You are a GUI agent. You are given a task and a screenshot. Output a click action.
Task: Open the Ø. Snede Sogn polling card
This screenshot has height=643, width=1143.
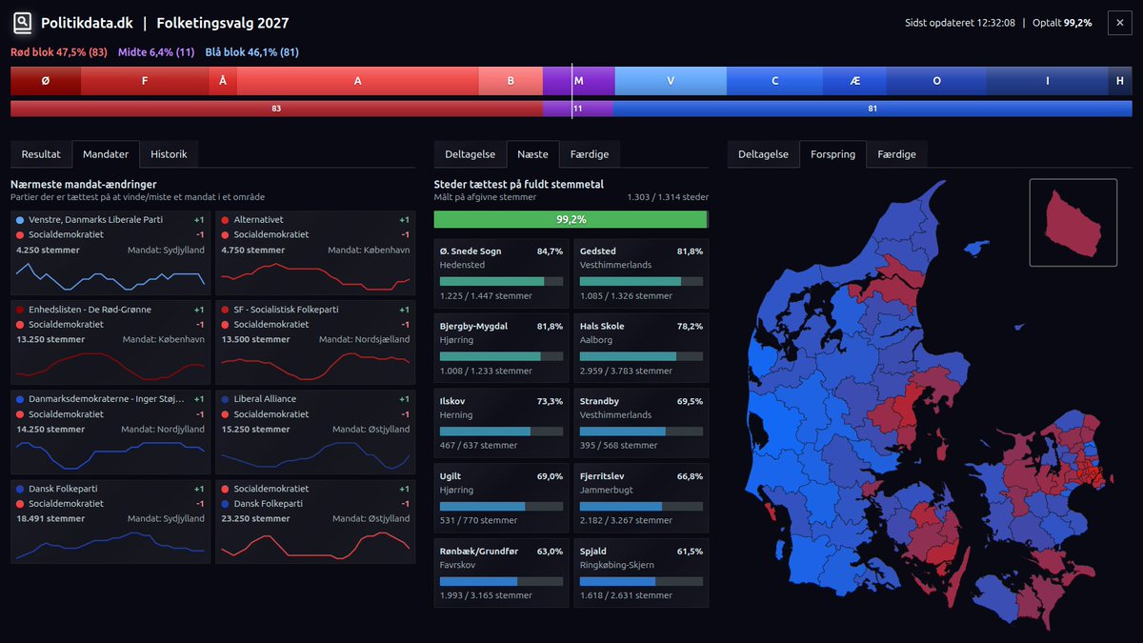(501, 273)
